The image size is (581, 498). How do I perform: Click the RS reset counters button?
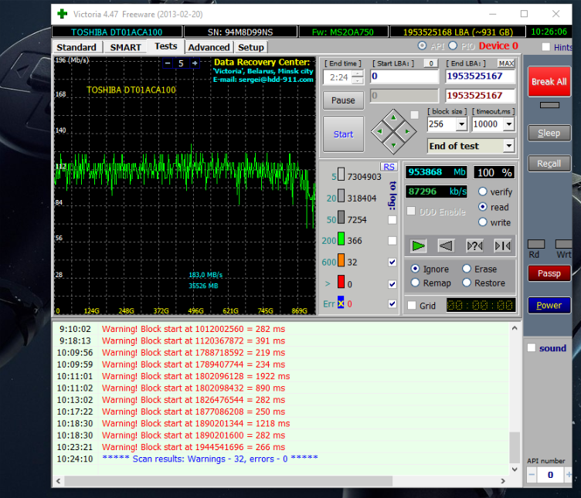(388, 167)
